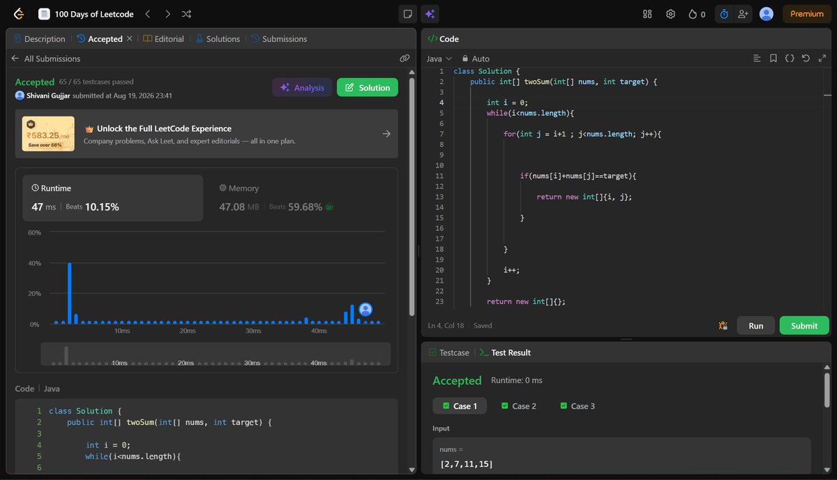The image size is (837, 480).
Task: Click the tallest blue bar in runtime chart
Action: pyautogui.click(x=69, y=294)
